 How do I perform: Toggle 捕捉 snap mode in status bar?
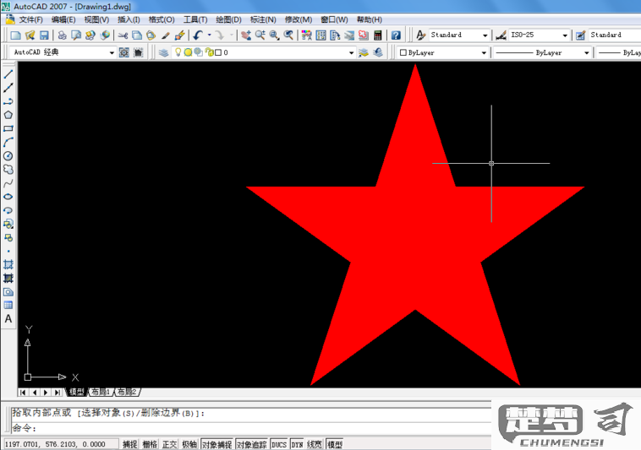point(129,444)
